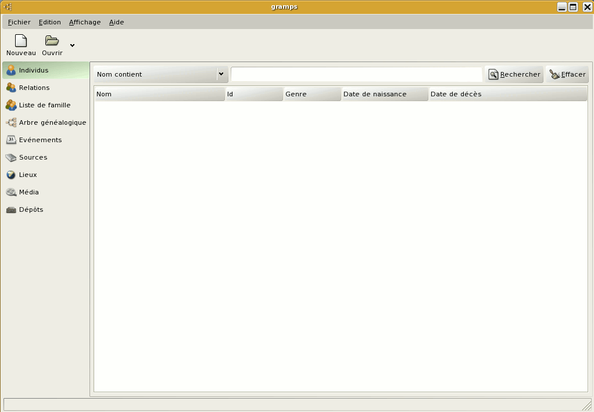The height and width of the screenshot is (412, 594).
Task: Select the Relations sidebar icon
Action: click(x=11, y=88)
